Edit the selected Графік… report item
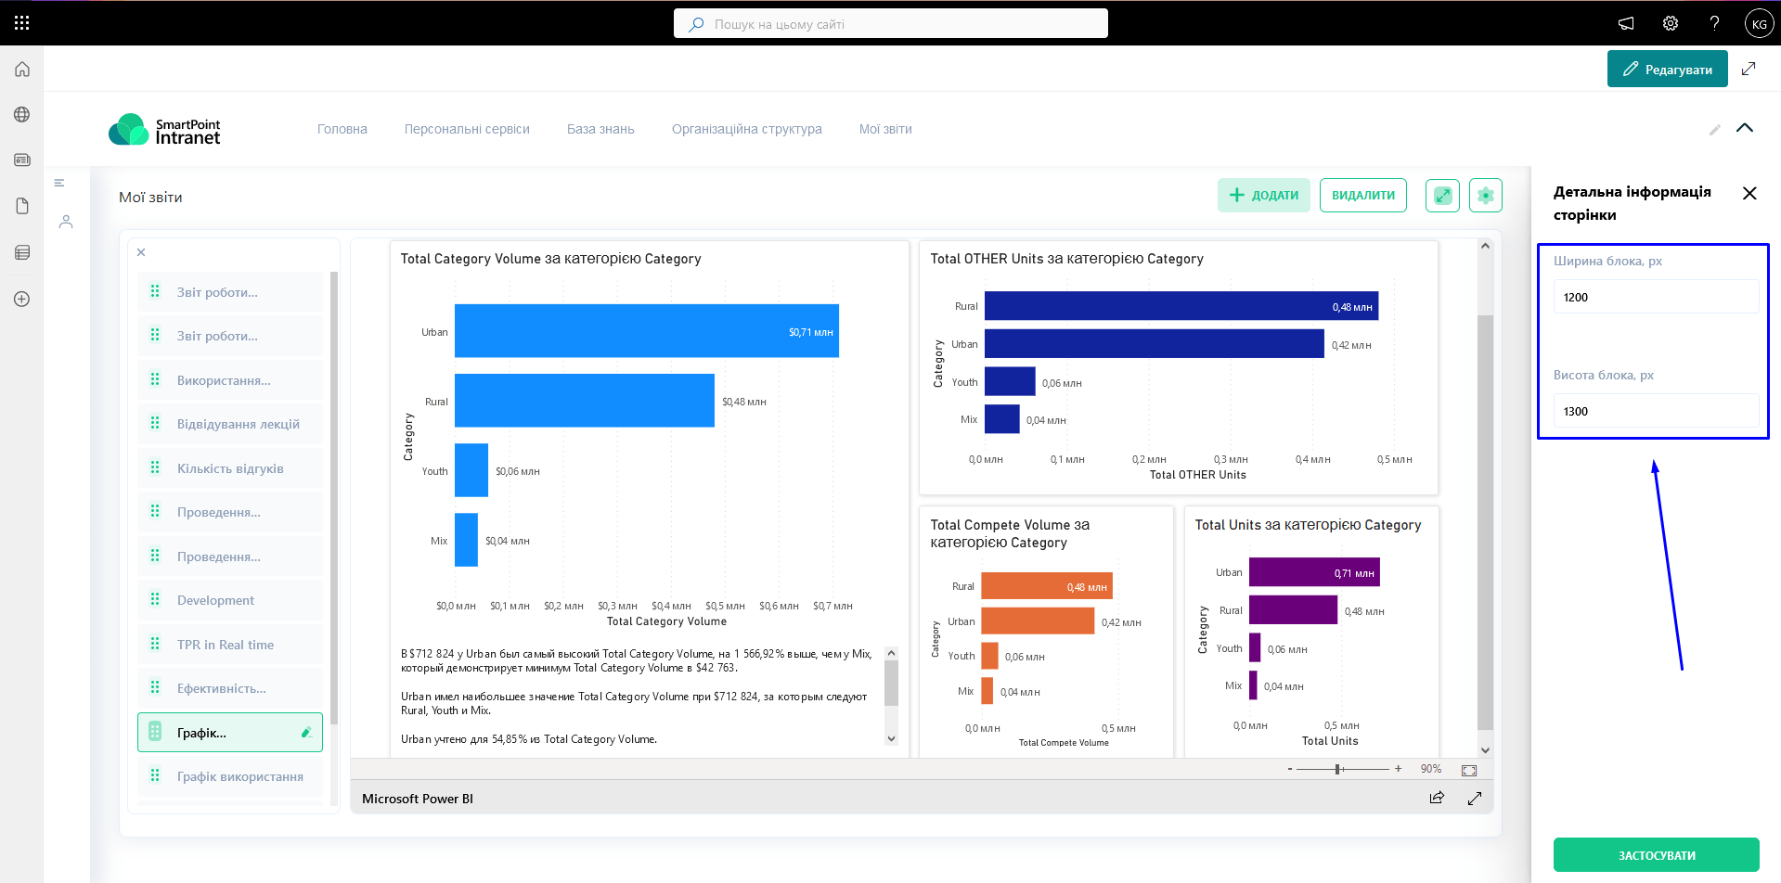The width and height of the screenshot is (1781, 883). (x=306, y=733)
